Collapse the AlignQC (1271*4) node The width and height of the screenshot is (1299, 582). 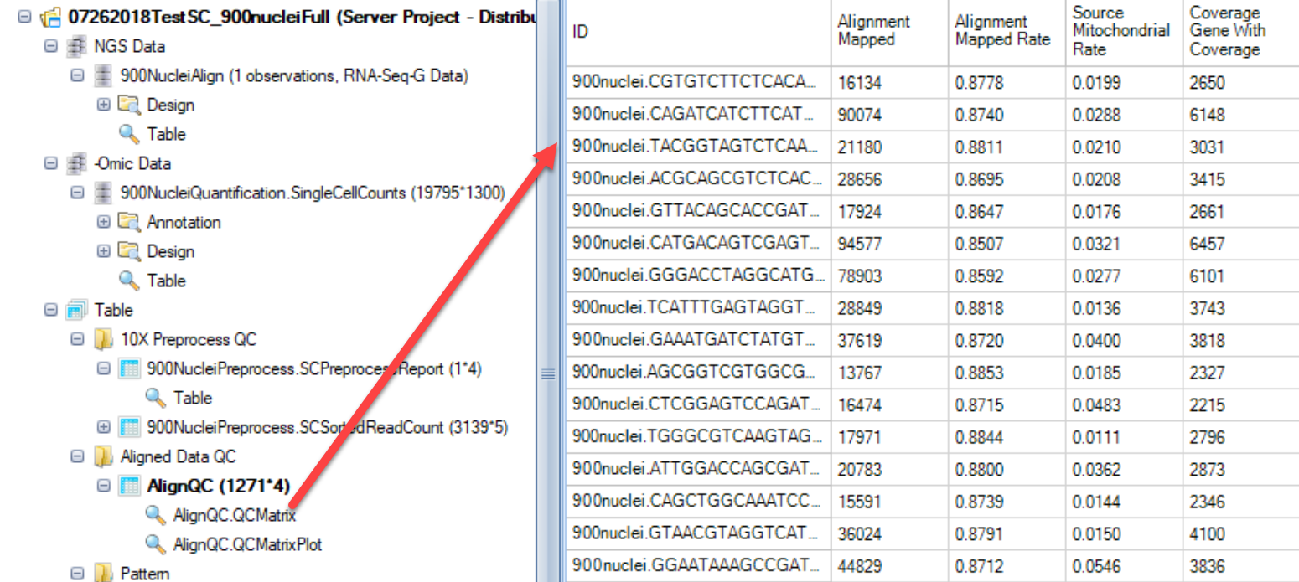click(104, 486)
